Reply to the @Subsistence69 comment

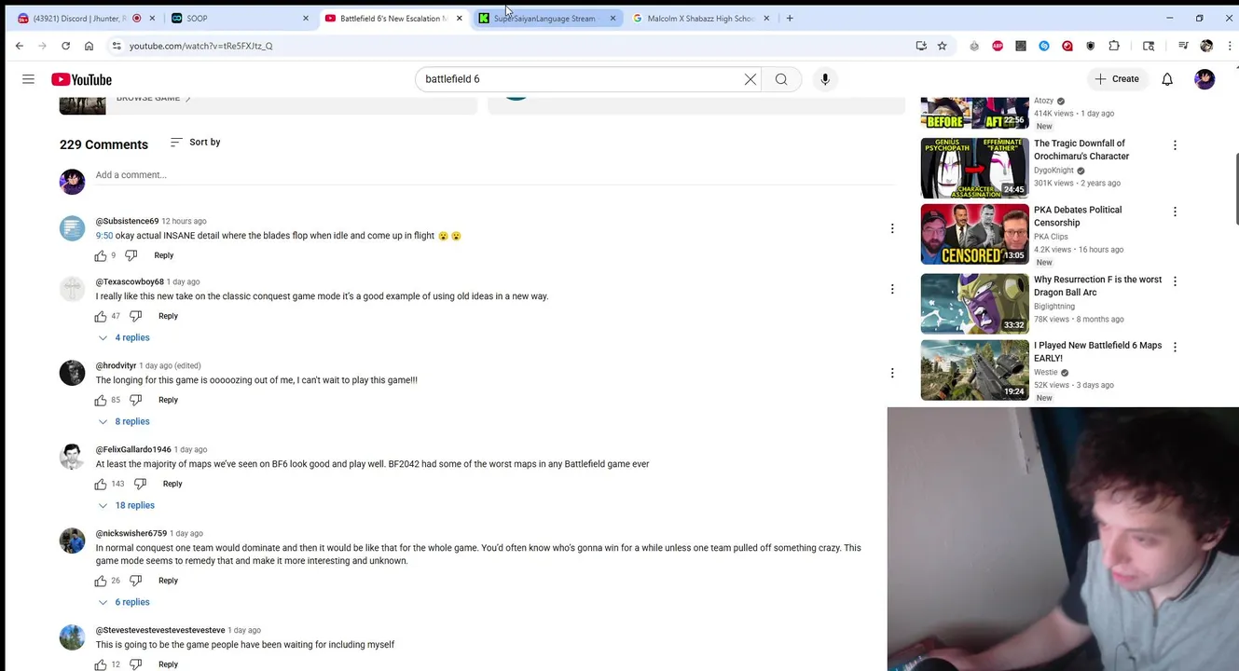tap(164, 255)
